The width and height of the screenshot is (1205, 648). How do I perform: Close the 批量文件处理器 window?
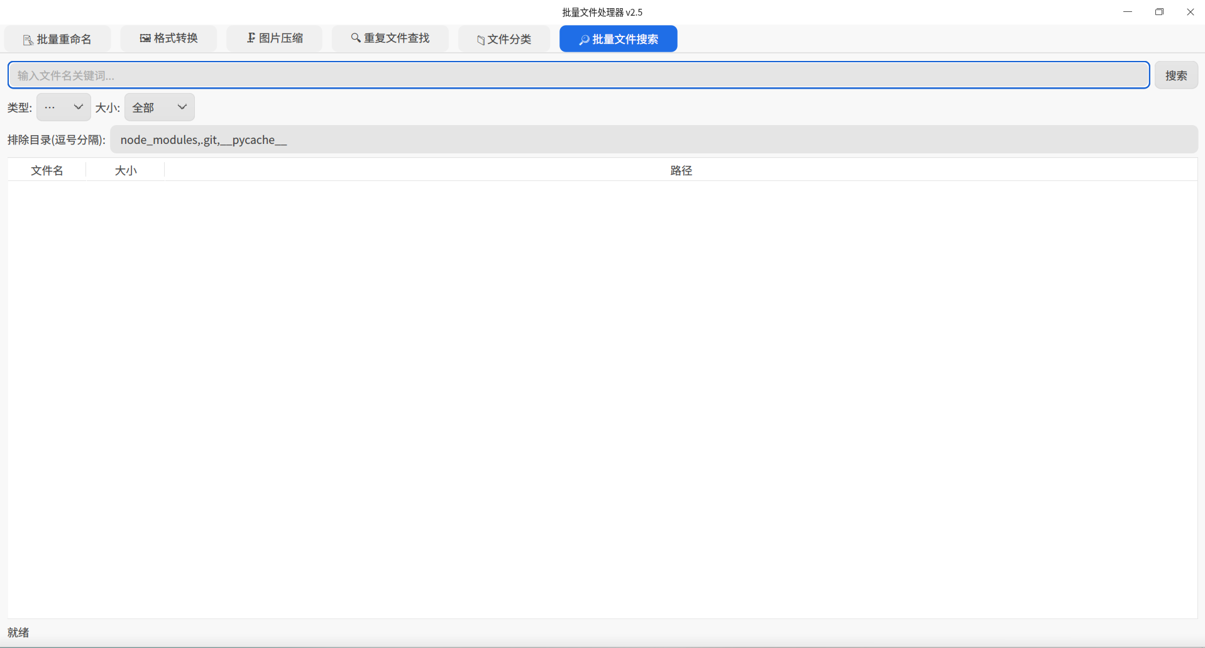(1190, 12)
